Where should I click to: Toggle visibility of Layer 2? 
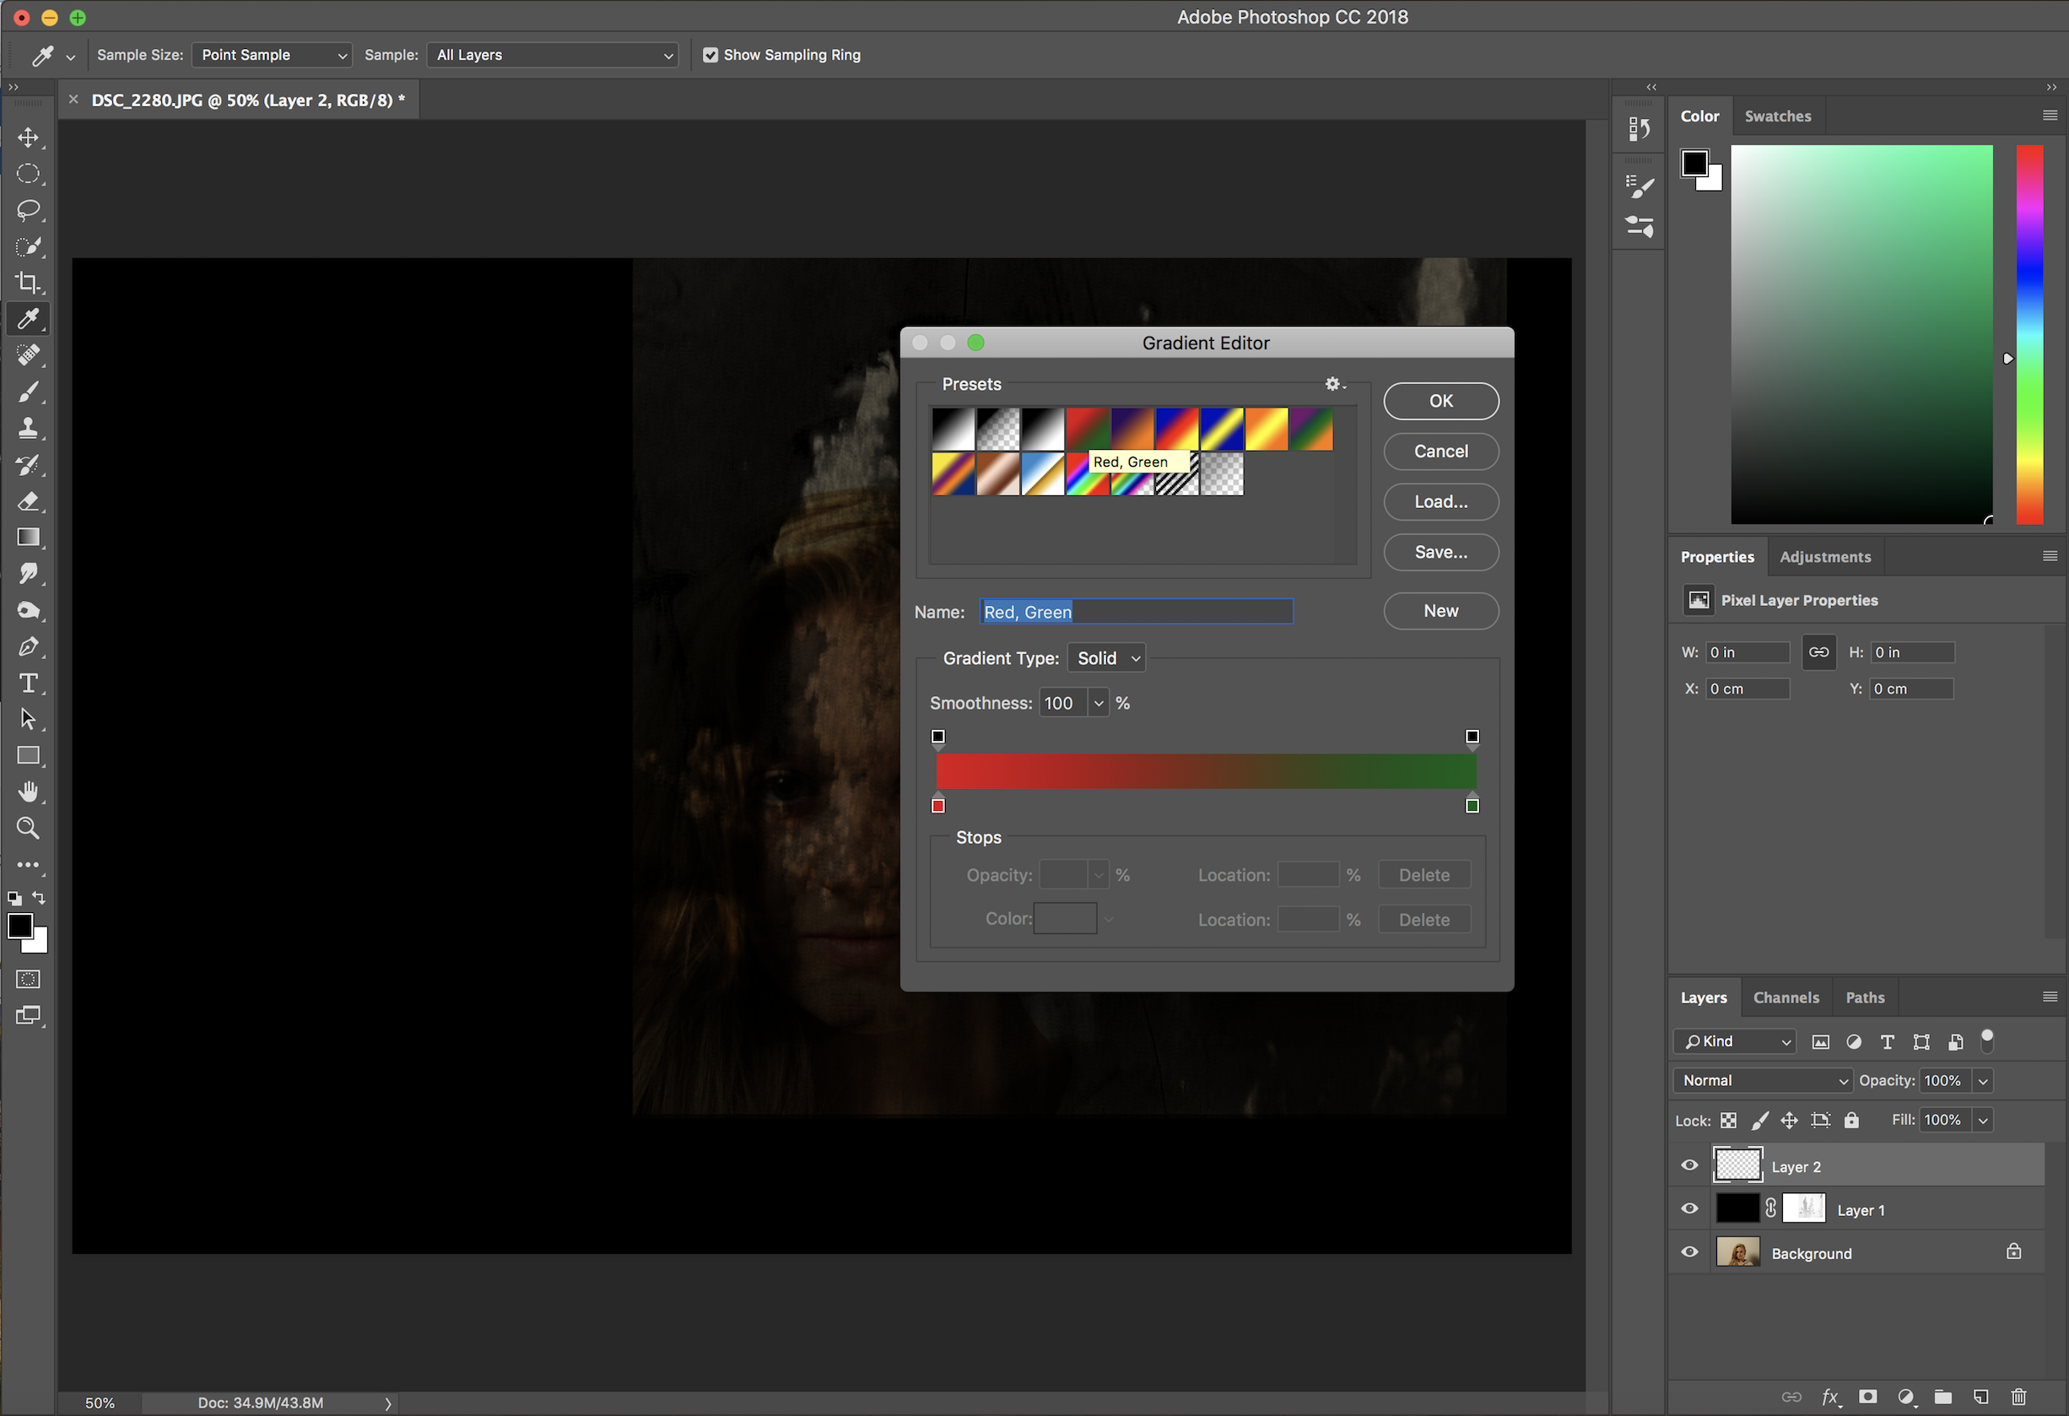pyautogui.click(x=1688, y=1165)
